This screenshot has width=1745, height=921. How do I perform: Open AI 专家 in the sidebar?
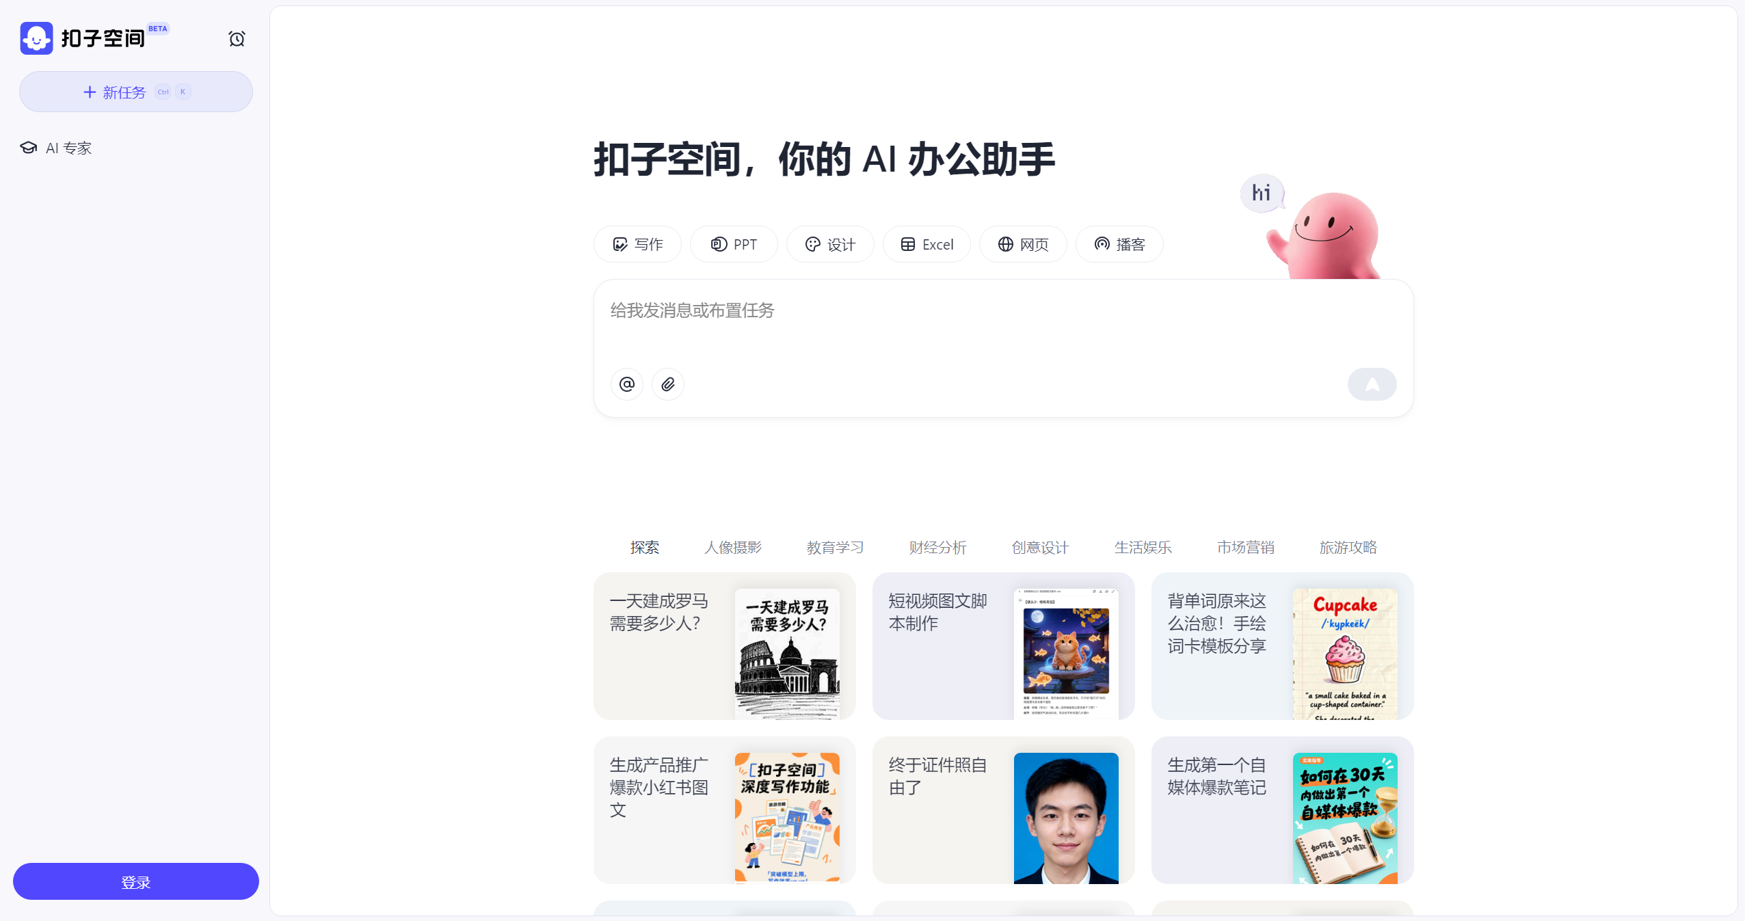tap(56, 148)
